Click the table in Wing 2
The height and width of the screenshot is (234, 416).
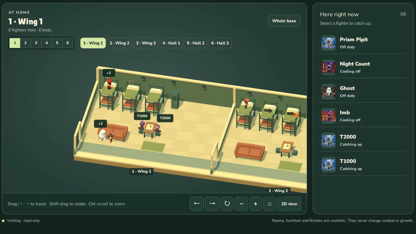pos(287,148)
